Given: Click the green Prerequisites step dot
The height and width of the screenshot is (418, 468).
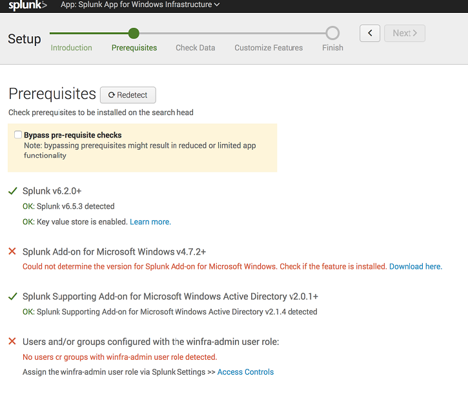Looking at the screenshot, I should [134, 33].
